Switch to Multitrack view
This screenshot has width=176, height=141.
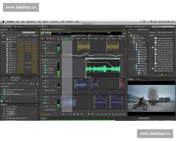(x=19, y=26)
